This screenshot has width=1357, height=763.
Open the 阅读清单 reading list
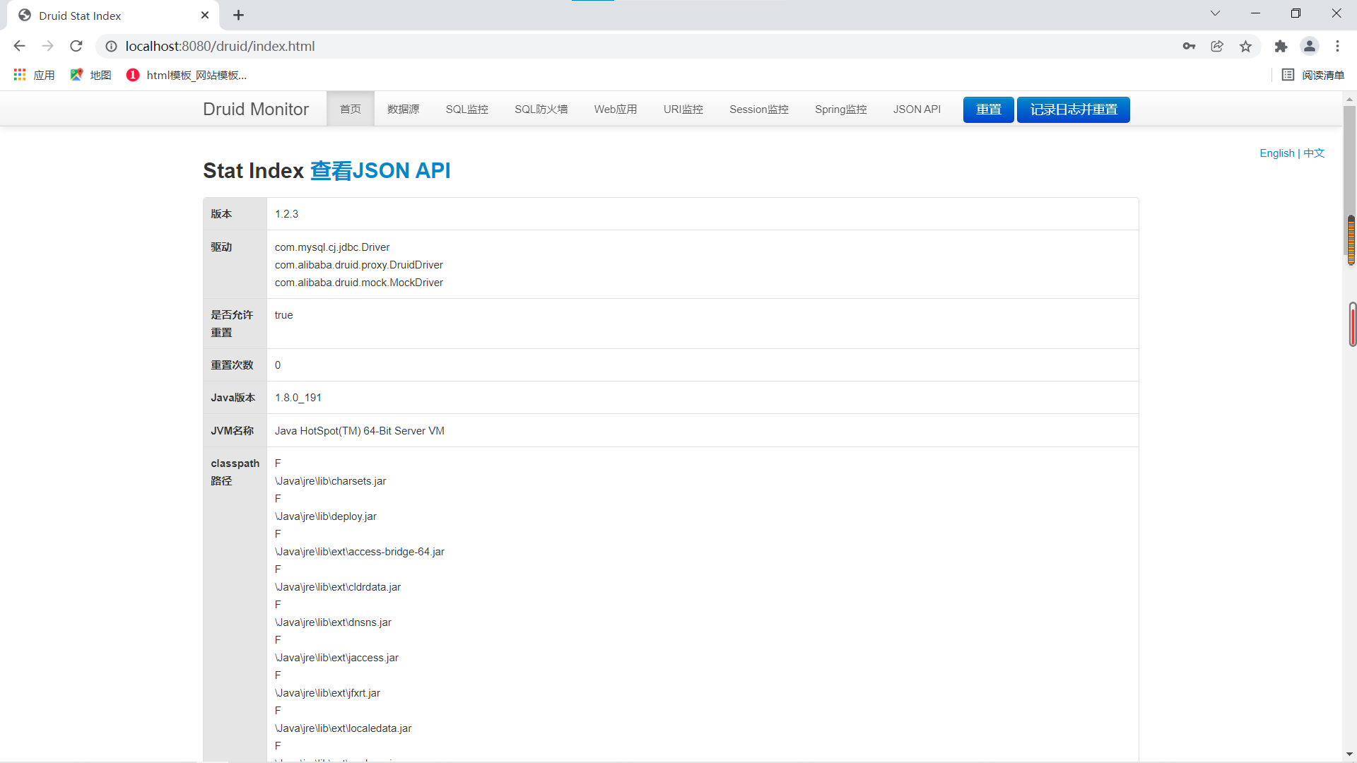1313,75
